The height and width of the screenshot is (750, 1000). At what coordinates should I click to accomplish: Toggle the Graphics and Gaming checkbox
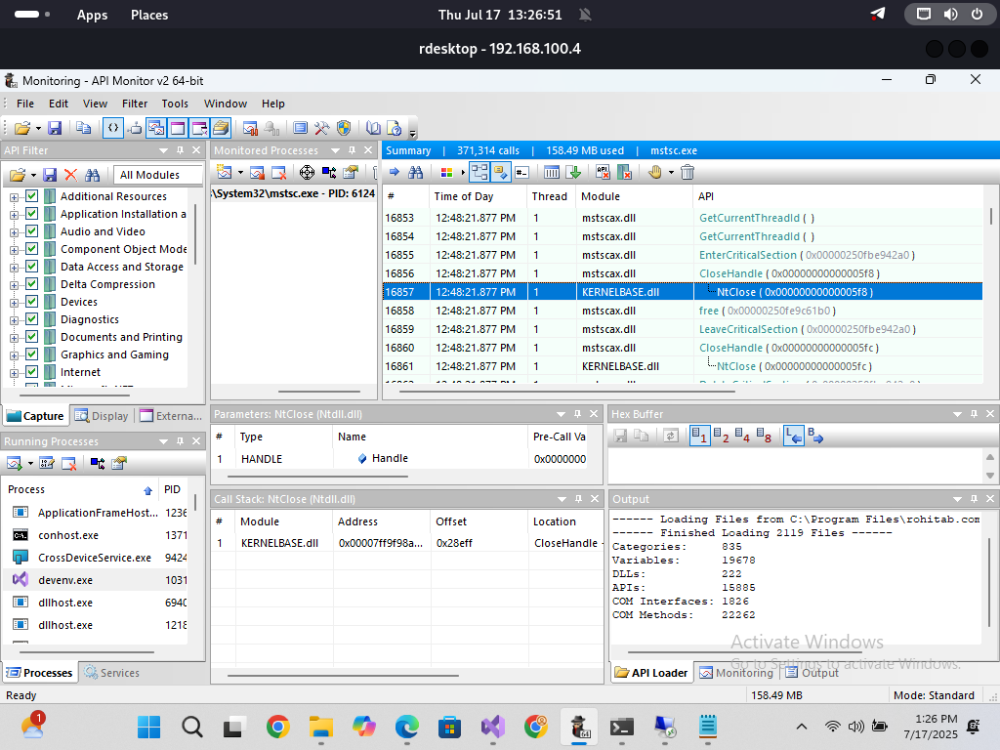coord(32,354)
